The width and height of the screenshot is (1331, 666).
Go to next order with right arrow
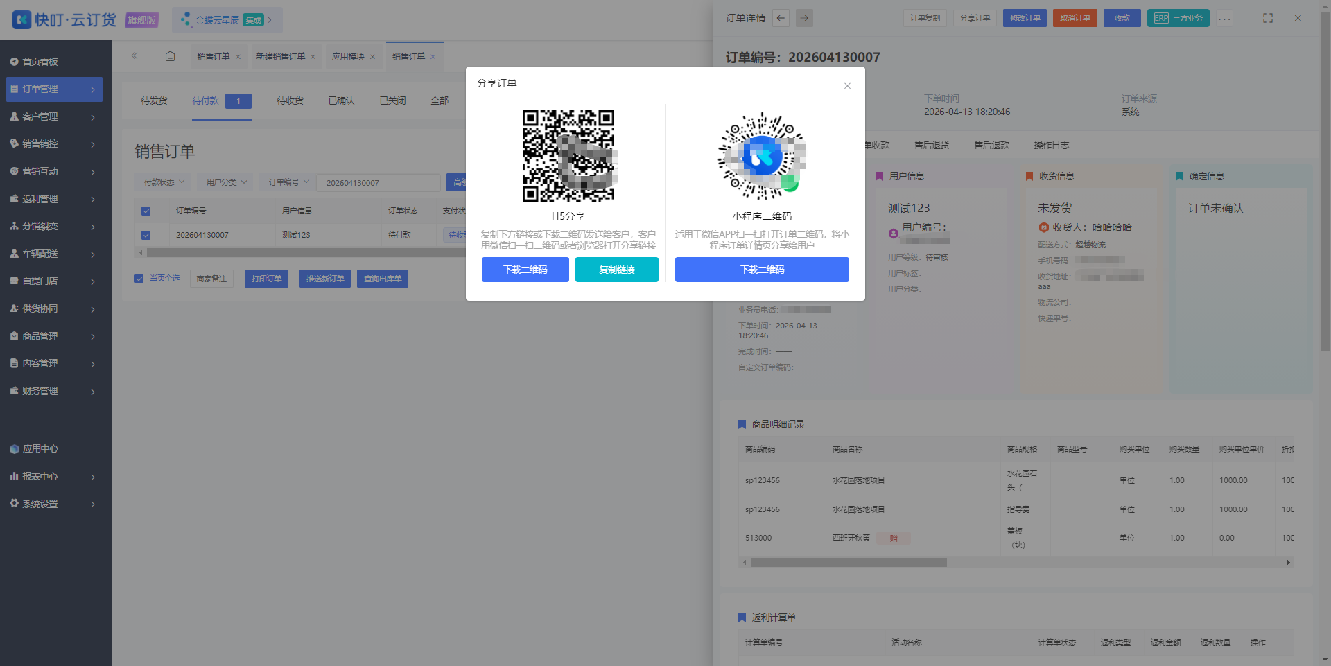click(x=804, y=19)
